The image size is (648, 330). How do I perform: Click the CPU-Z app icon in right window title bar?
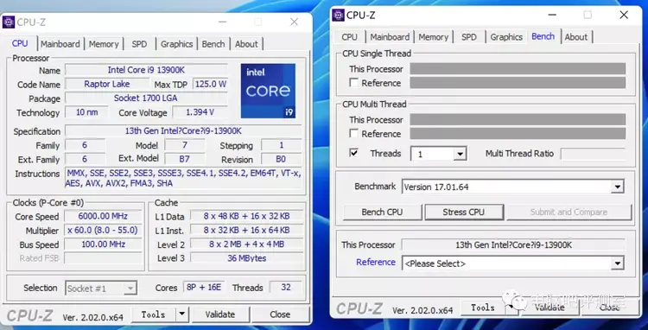[x=338, y=15]
